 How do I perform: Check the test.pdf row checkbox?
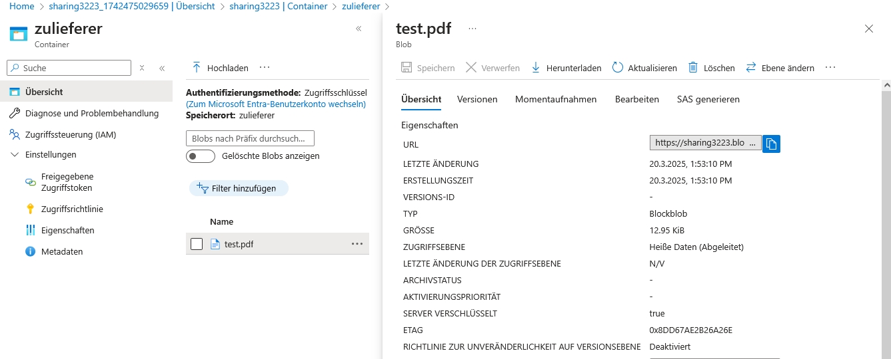pos(197,244)
